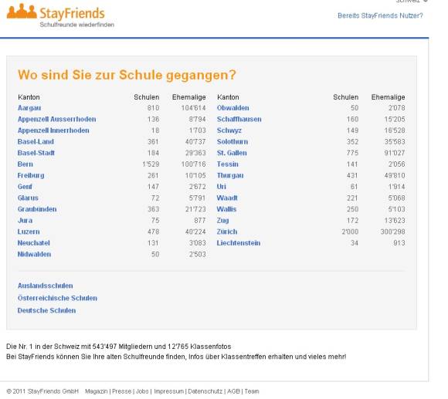
Task: Choose the Liechtenstein link
Action: (x=239, y=243)
